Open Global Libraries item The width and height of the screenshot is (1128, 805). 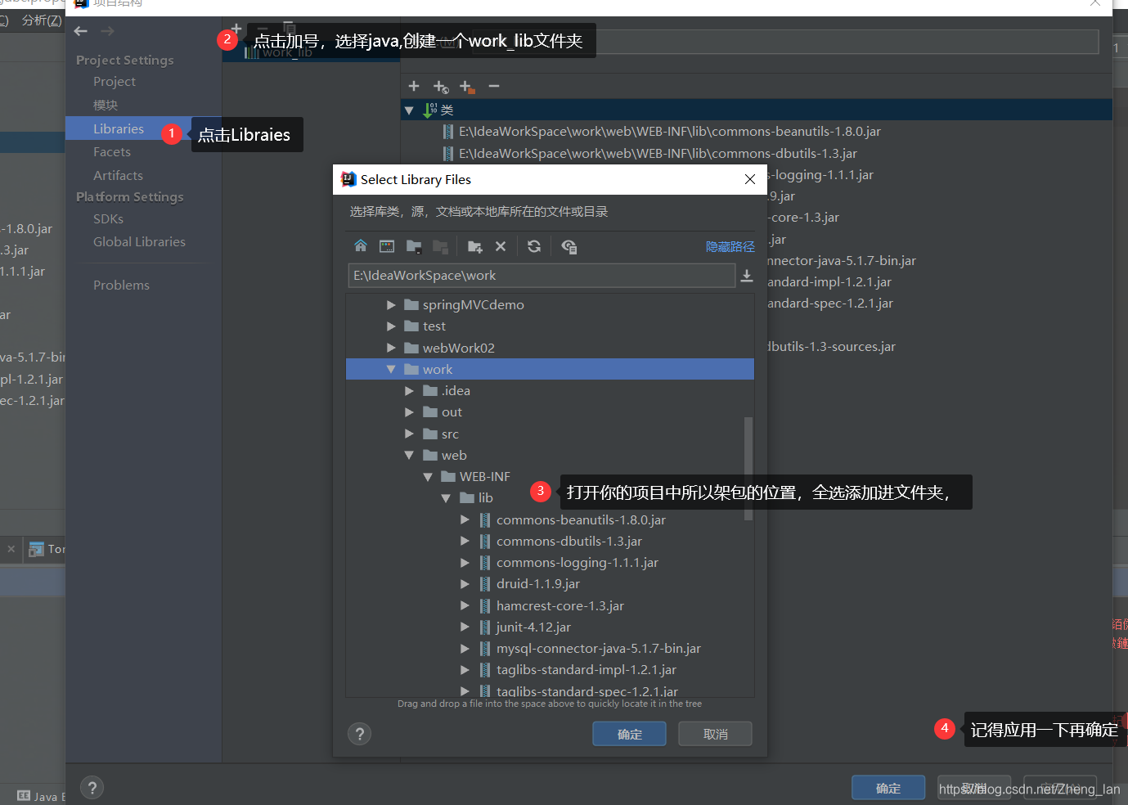139,242
